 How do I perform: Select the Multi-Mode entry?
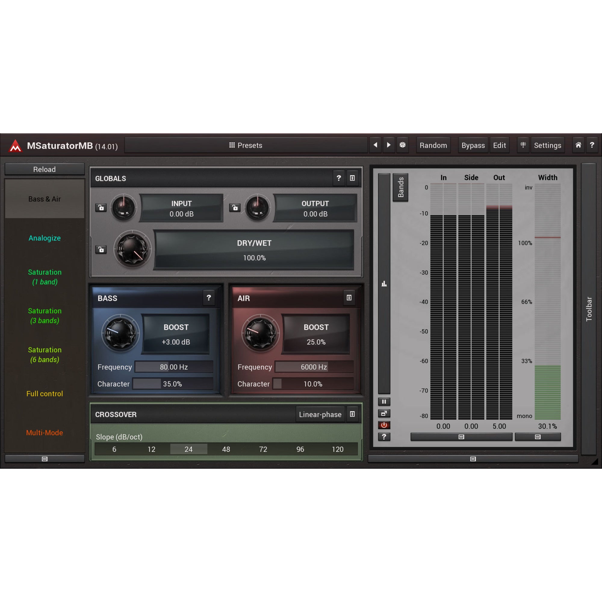tap(45, 433)
